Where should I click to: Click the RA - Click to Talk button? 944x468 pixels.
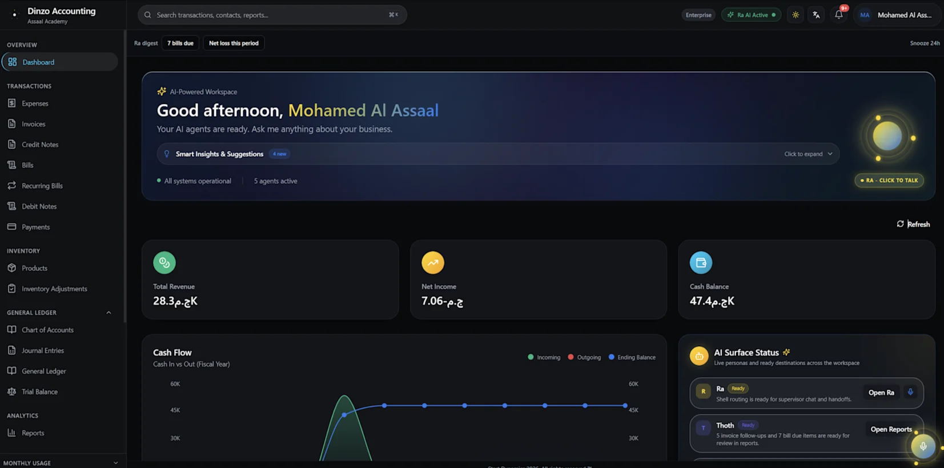pyautogui.click(x=889, y=181)
